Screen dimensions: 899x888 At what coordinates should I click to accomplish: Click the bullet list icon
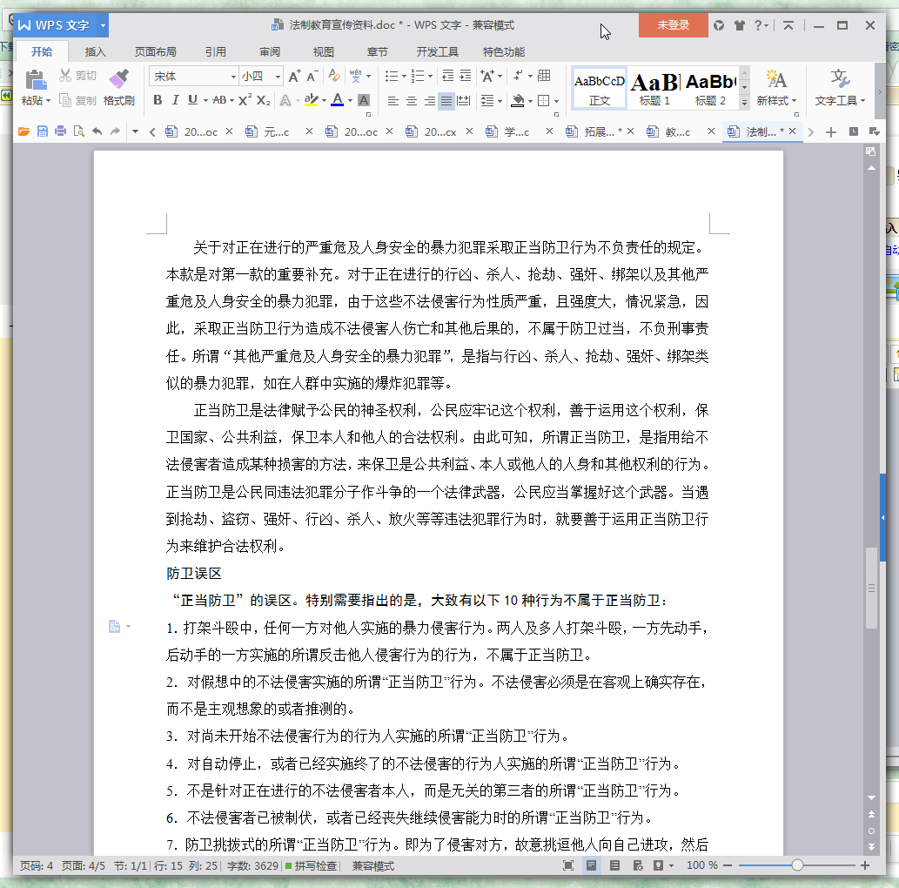392,77
